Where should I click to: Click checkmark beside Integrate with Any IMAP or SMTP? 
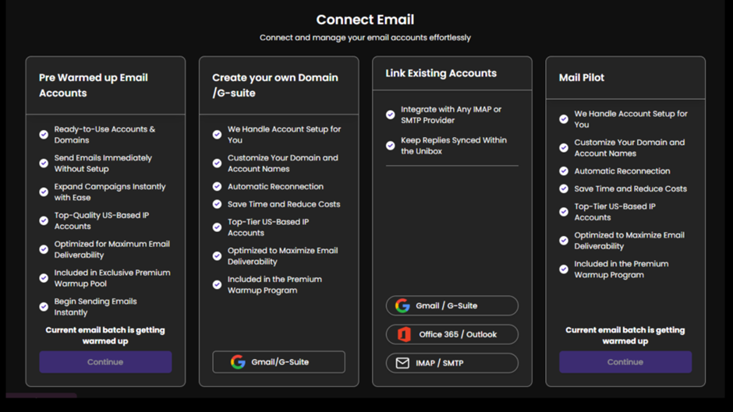click(391, 114)
